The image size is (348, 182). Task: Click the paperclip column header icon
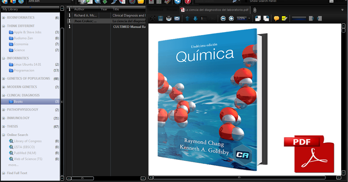[70, 9]
